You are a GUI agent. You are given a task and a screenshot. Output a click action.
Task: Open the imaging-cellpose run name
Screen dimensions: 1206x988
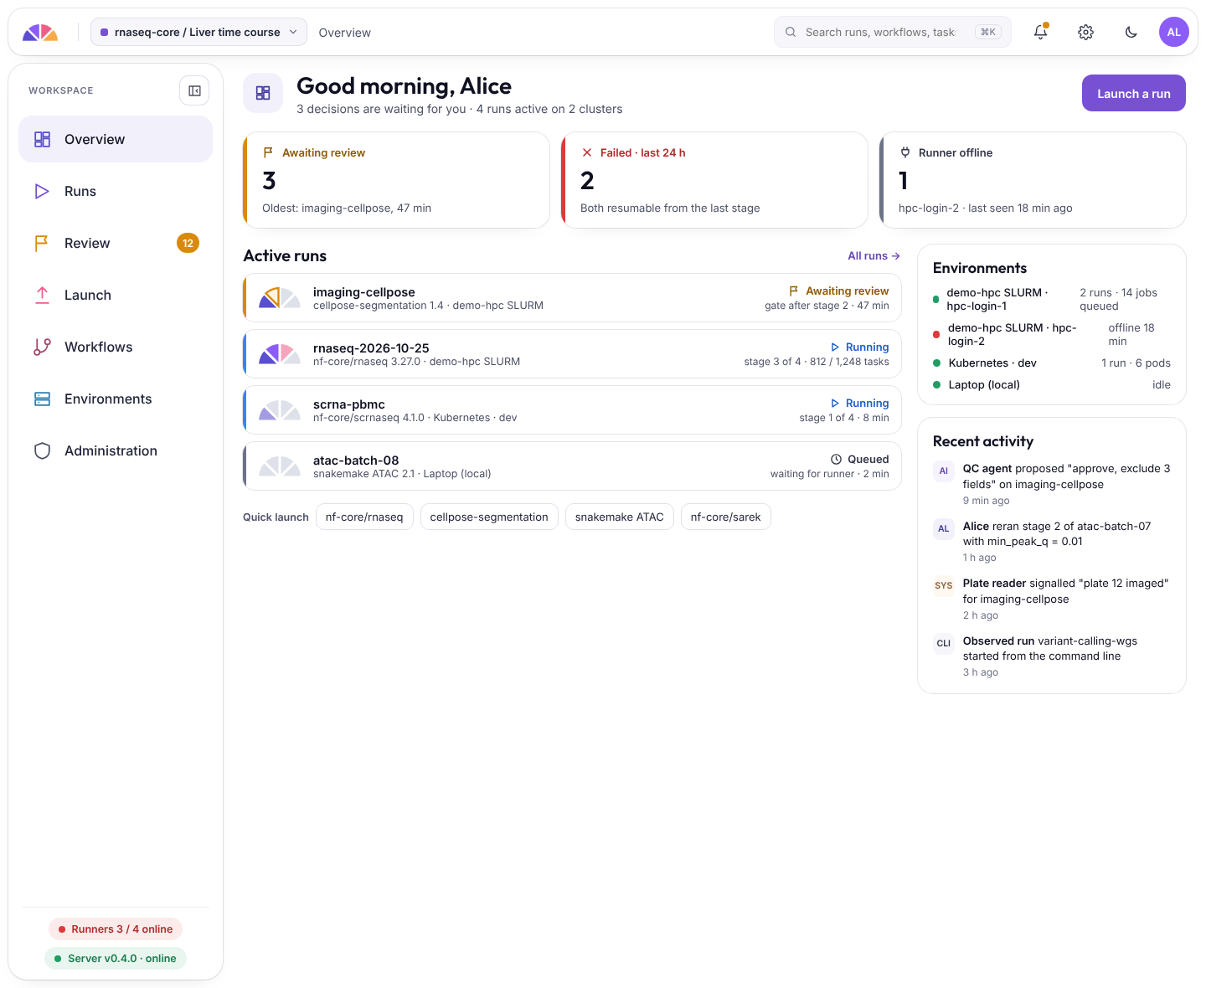pos(364,292)
